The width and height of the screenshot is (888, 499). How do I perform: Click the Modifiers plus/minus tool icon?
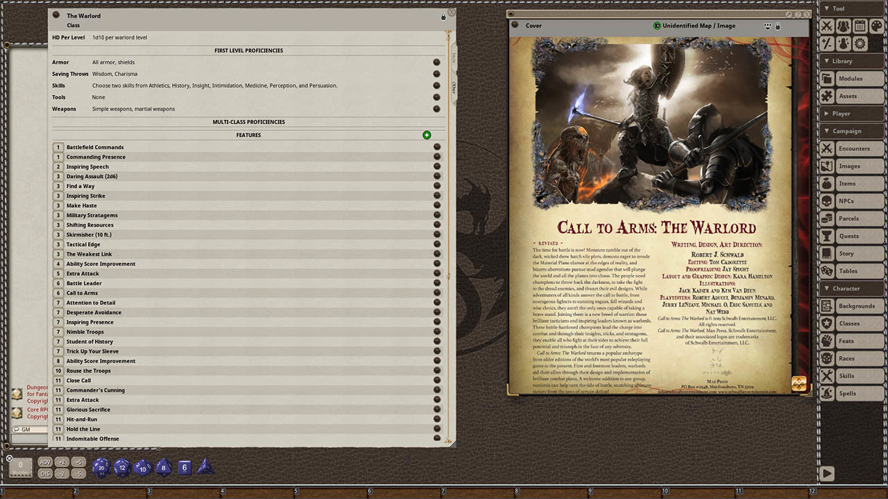click(827, 44)
